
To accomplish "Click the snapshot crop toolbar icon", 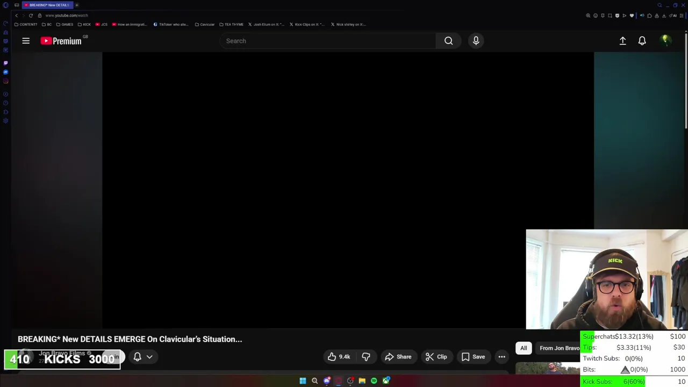I will pos(610,16).
